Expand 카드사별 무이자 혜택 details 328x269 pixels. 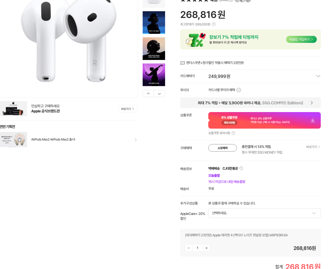point(239,90)
